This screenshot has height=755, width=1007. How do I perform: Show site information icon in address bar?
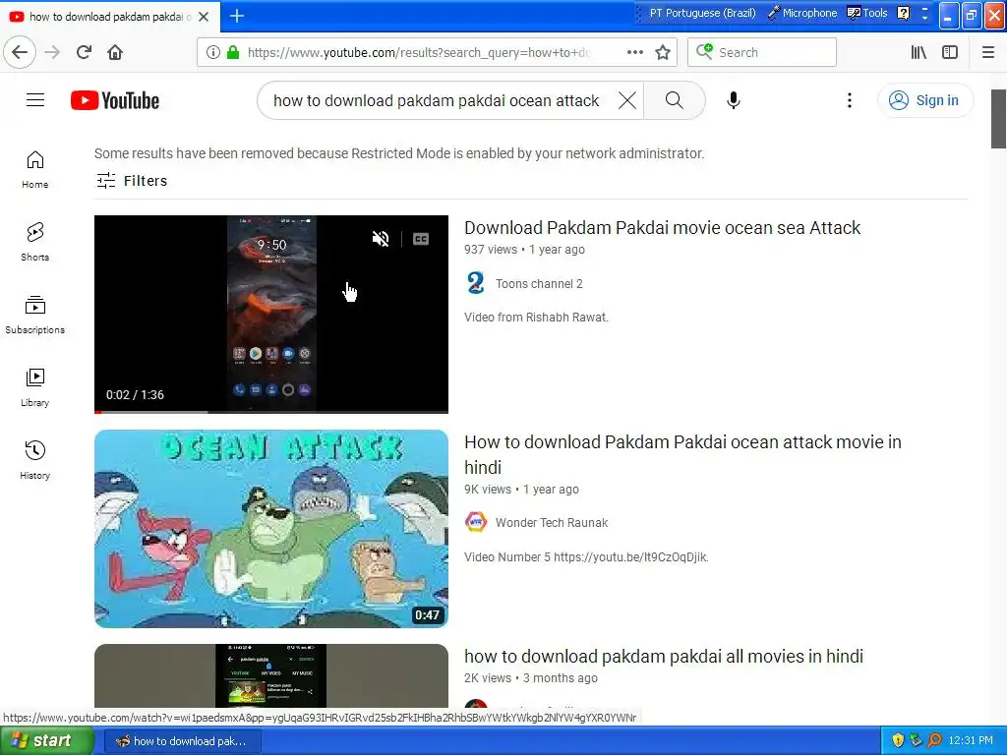coord(213,52)
